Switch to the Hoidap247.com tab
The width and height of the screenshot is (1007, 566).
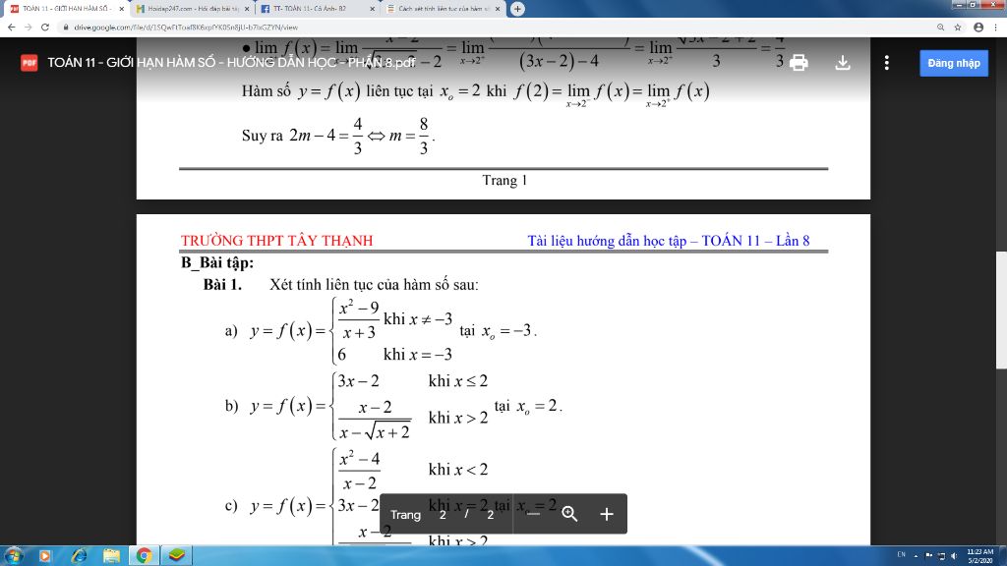(192, 9)
